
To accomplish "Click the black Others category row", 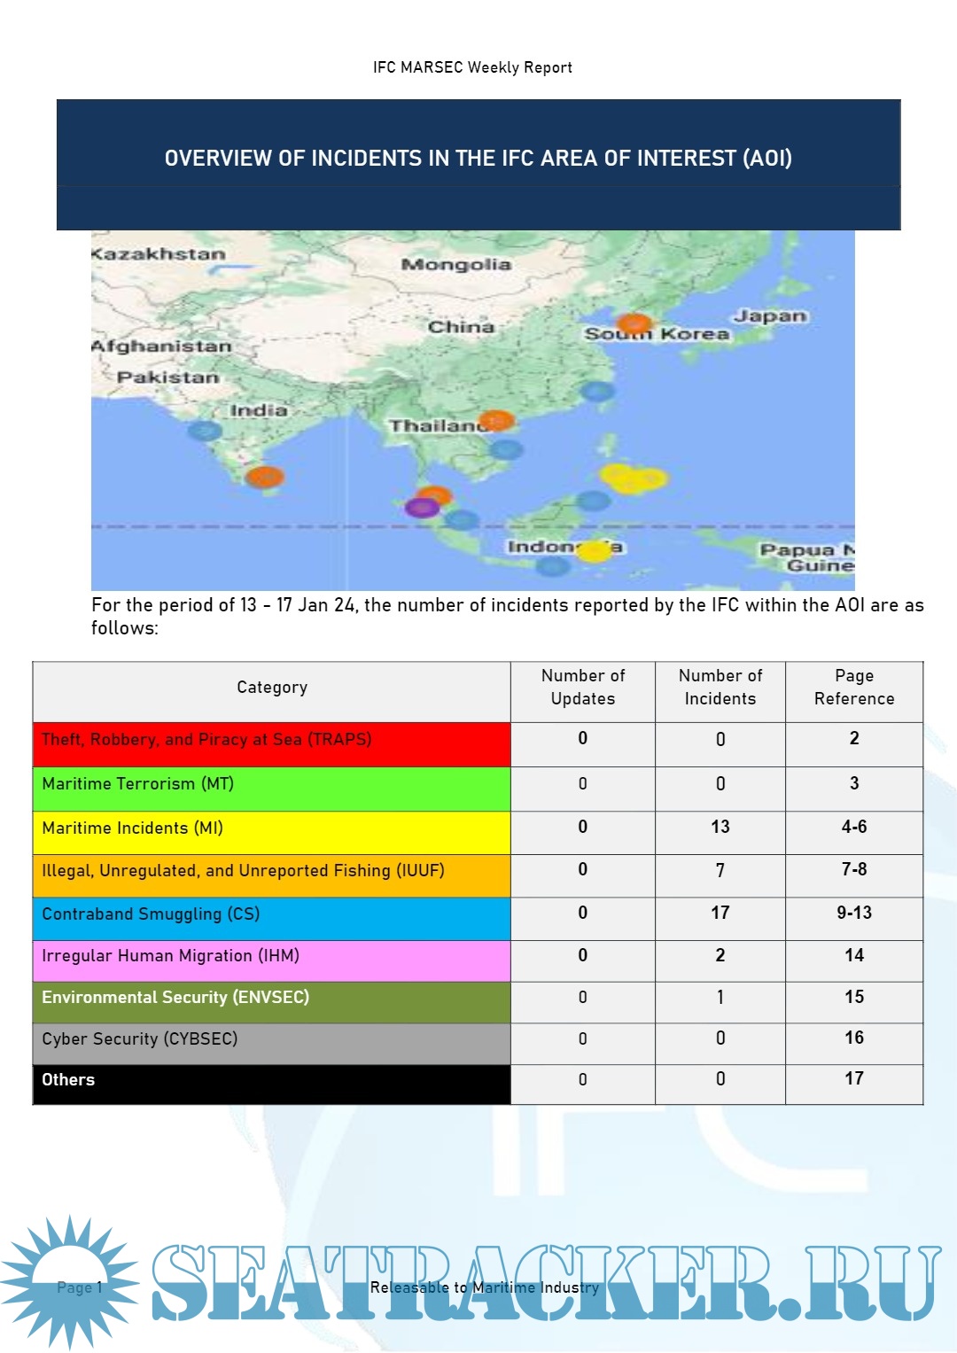I will (271, 1084).
